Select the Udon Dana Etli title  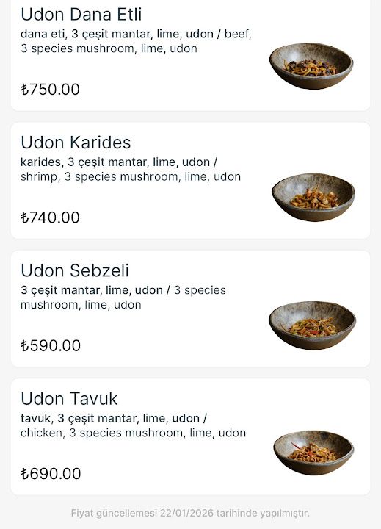click(81, 15)
